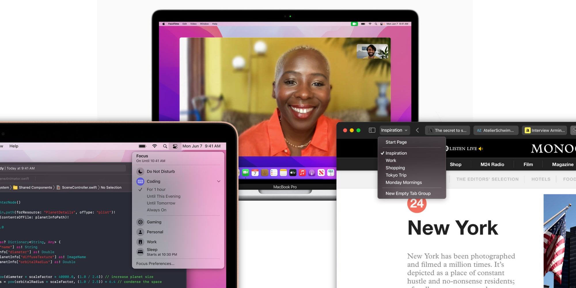The width and height of the screenshot is (576, 288).
Task: Visit the M24 Radio section on Monocle
Action: [x=492, y=164]
